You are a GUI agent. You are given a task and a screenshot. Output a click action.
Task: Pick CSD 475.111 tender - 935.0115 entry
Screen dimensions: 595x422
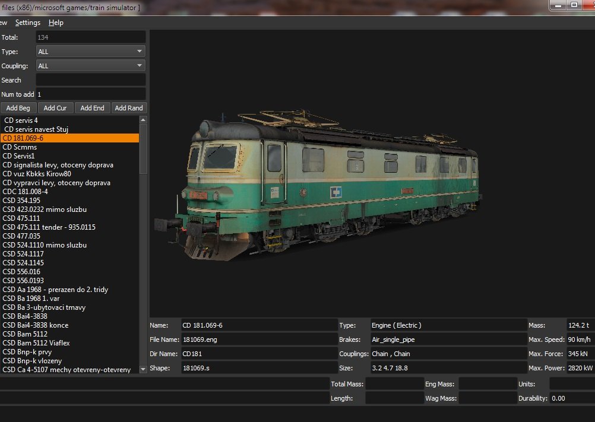pos(49,227)
